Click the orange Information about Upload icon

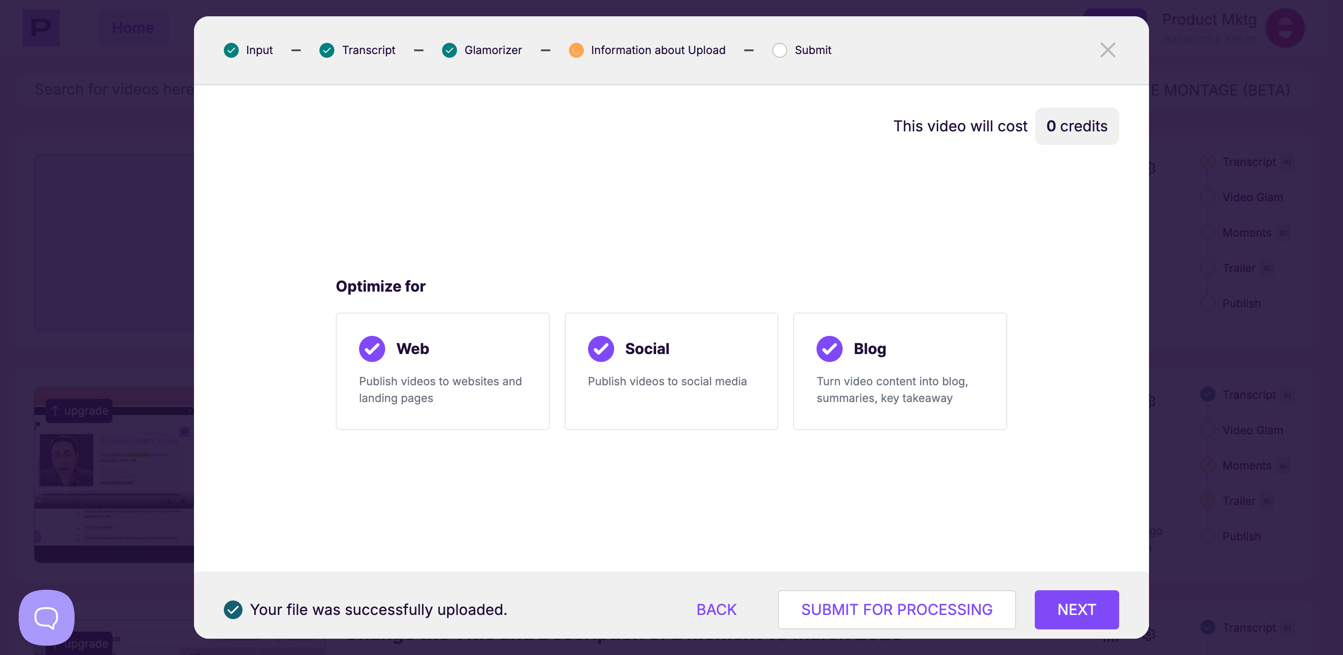575,50
